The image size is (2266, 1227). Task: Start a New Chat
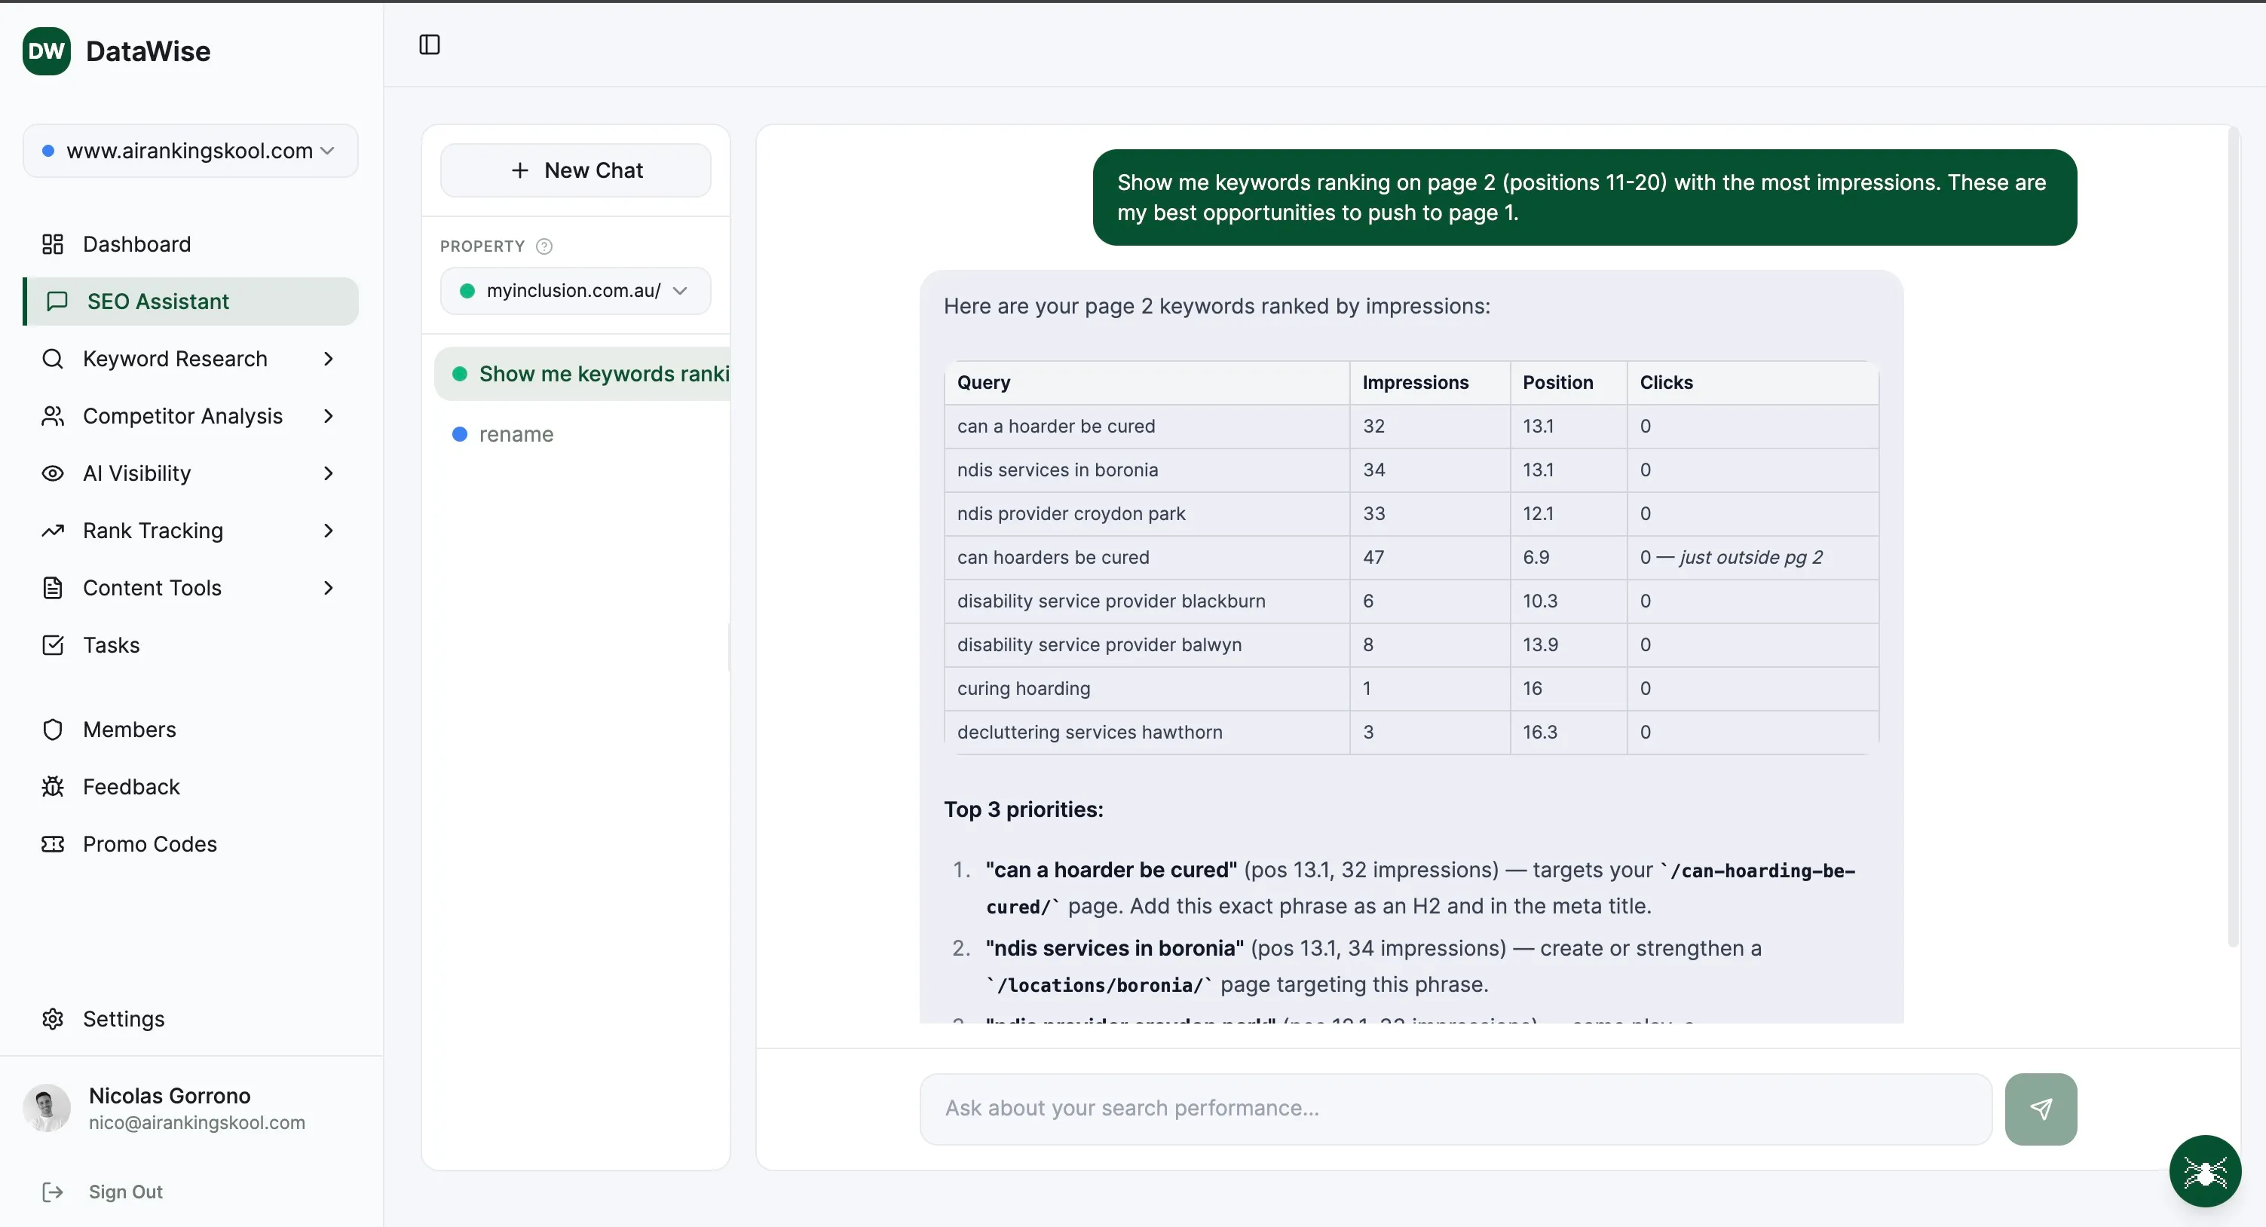[x=575, y=170]
